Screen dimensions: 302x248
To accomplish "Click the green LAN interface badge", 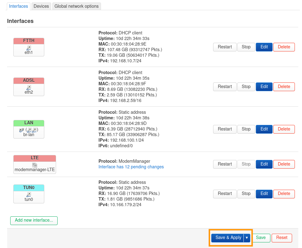I will (x=29, y=123).
